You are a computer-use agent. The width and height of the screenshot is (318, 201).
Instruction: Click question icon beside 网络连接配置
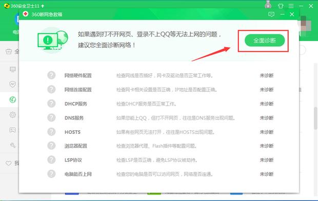(51, 89)
